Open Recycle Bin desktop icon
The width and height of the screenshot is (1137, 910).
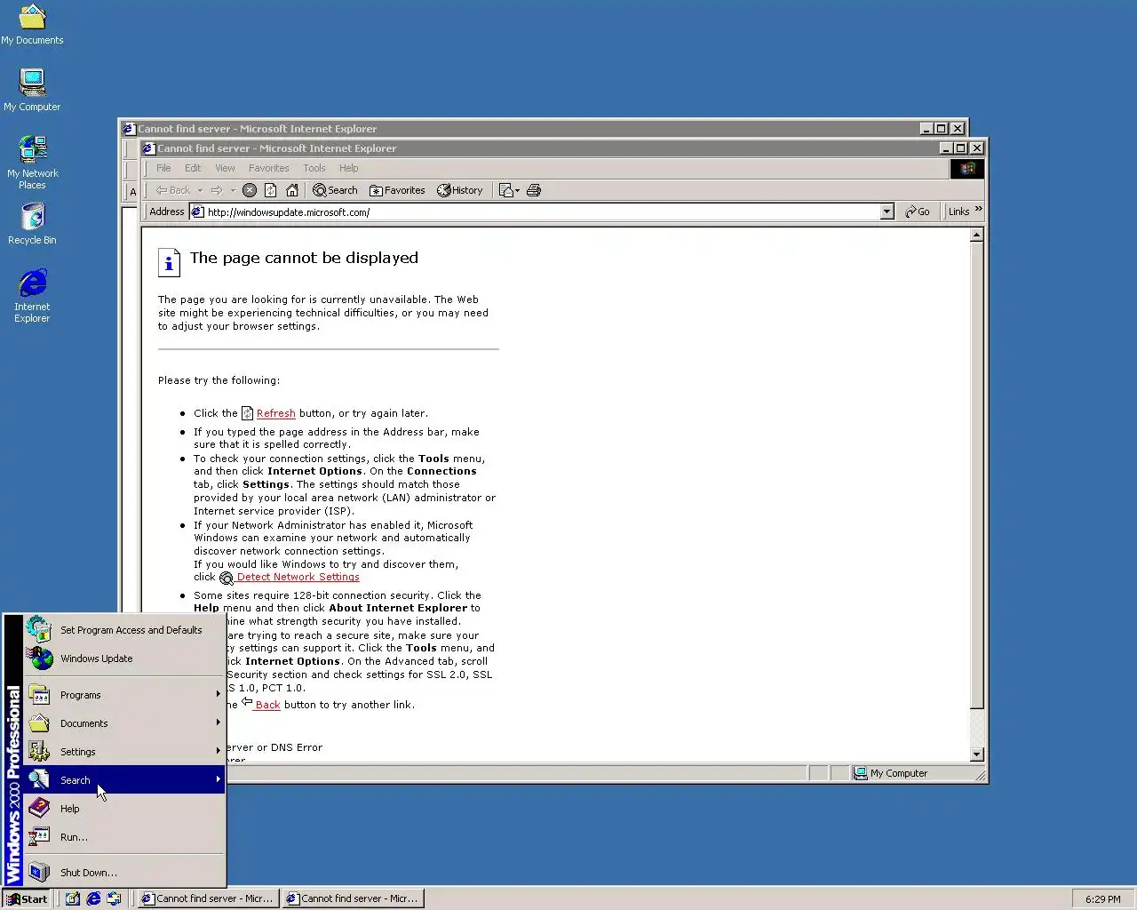32,224
